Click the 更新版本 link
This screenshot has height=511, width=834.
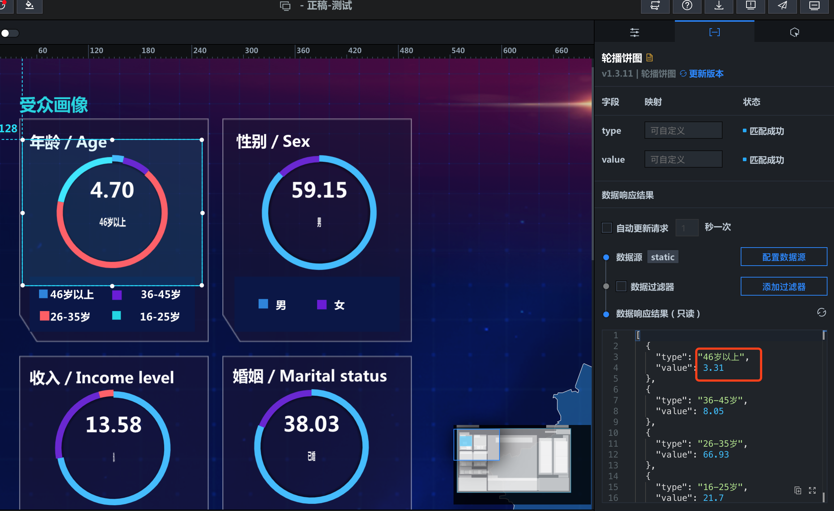coord(706,74)
